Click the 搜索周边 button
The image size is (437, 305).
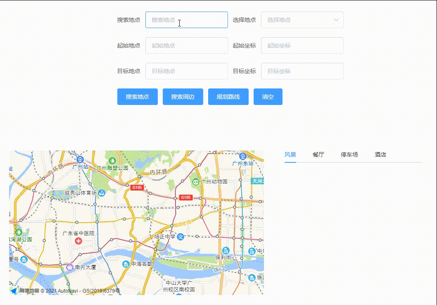183,96
